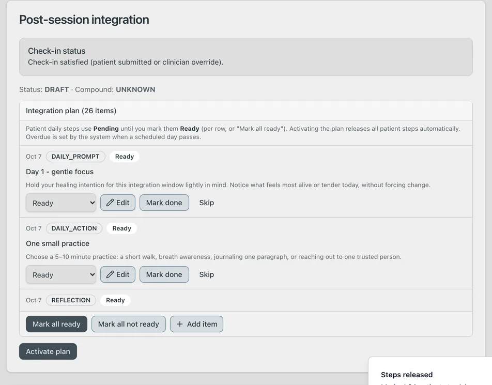Click the Steps released notification
492x385 pixels.
[430, 372]
